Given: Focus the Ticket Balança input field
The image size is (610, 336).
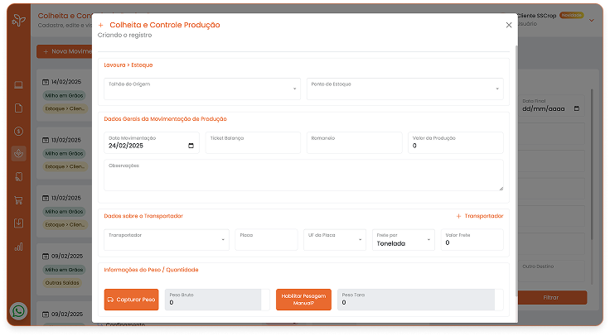Looking at the screenshot, I should [253, 142].
